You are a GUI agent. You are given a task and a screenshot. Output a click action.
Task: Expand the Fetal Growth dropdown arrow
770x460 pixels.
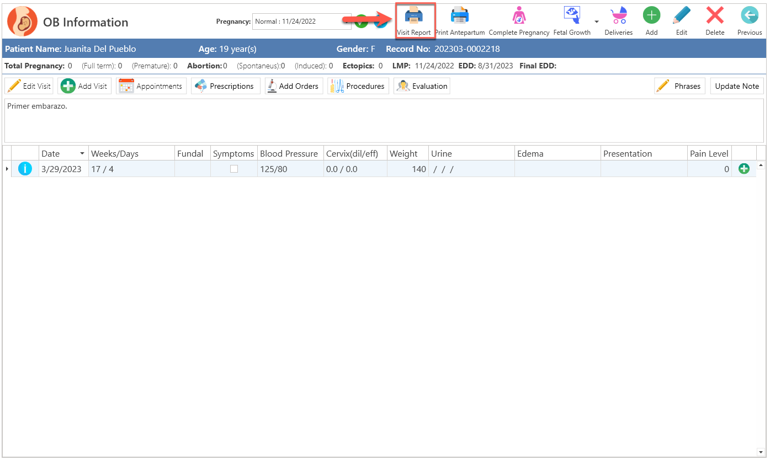tap(597, 22)
